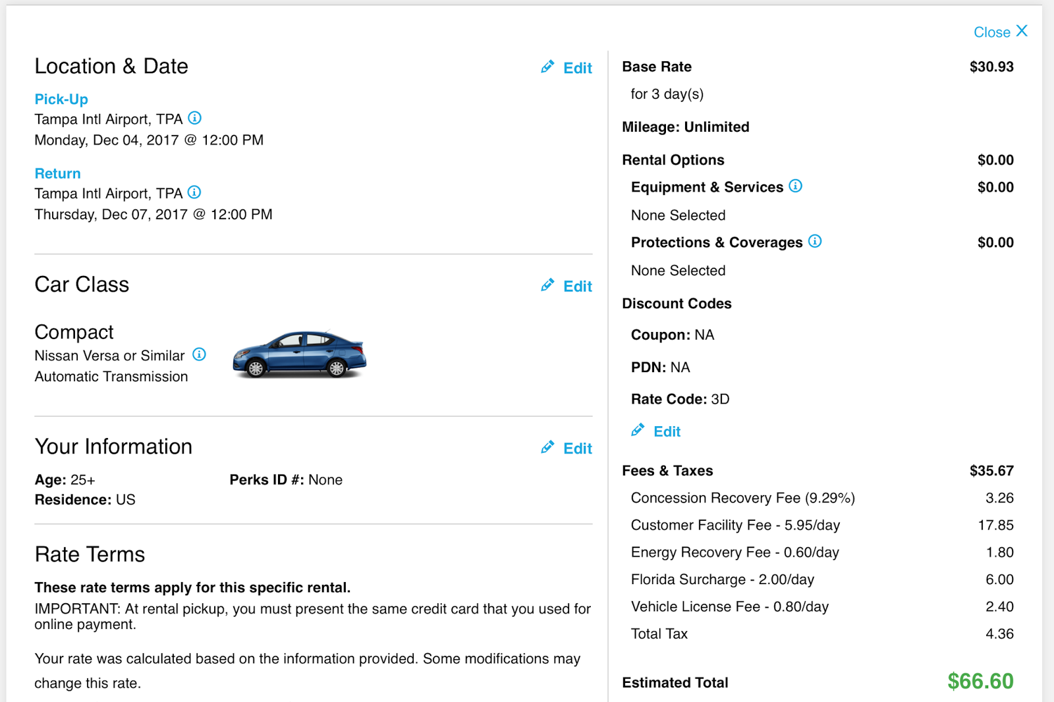Open info icon next to Return Tampa Intl Airport

[194, 192]
